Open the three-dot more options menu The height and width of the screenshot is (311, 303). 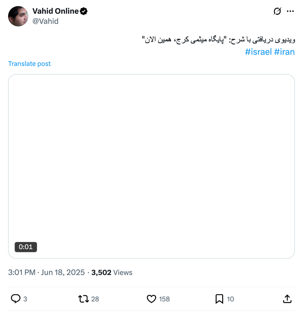click(x=290, y=12)
